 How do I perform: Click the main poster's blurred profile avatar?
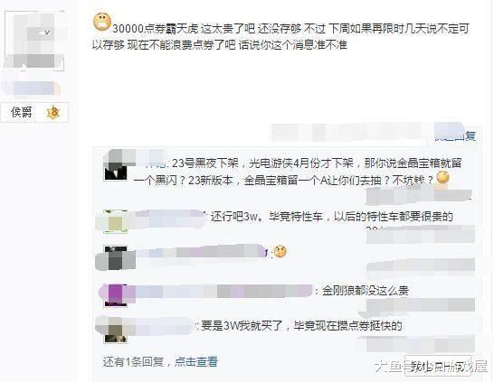coord(33,41)
